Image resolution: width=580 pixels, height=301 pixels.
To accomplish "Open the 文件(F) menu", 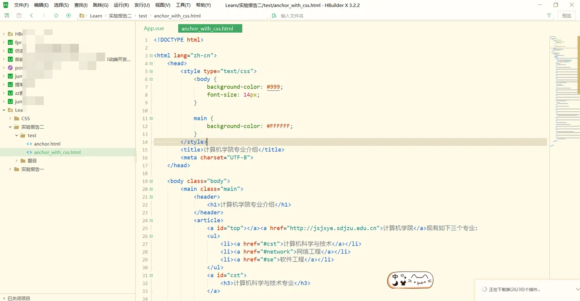I will (21, 5).
